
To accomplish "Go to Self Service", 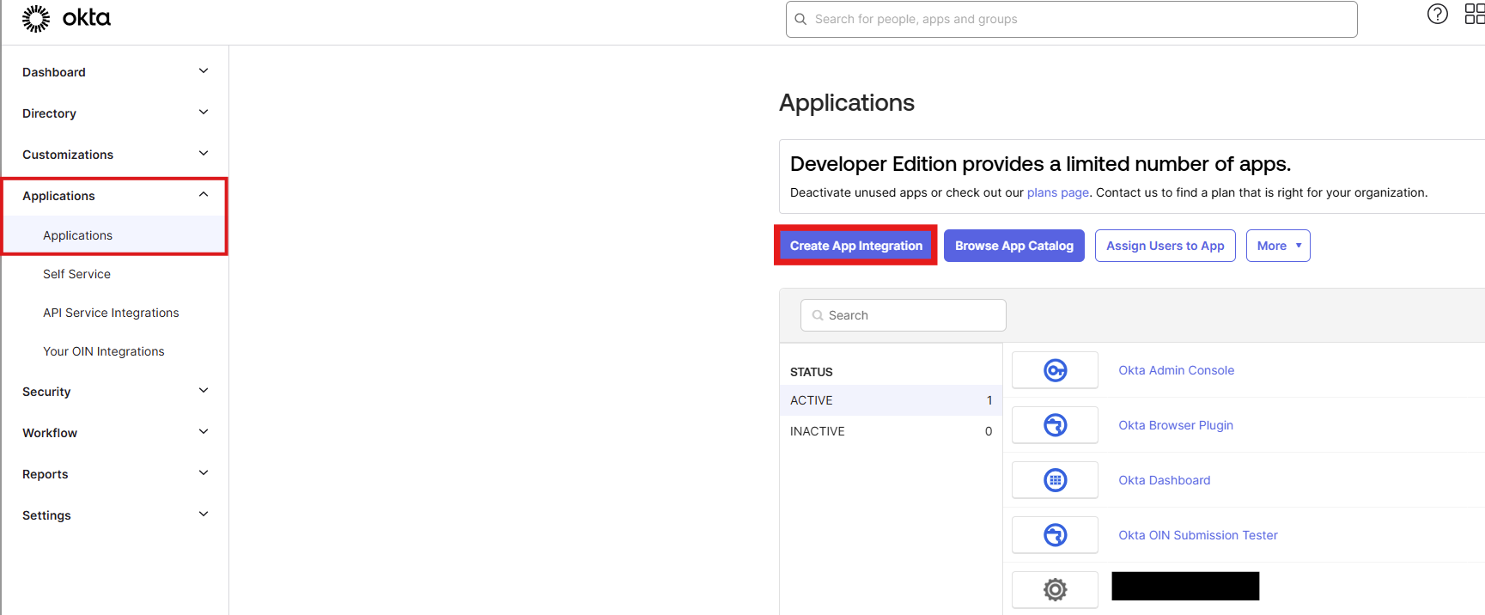I will coord(76,274).
